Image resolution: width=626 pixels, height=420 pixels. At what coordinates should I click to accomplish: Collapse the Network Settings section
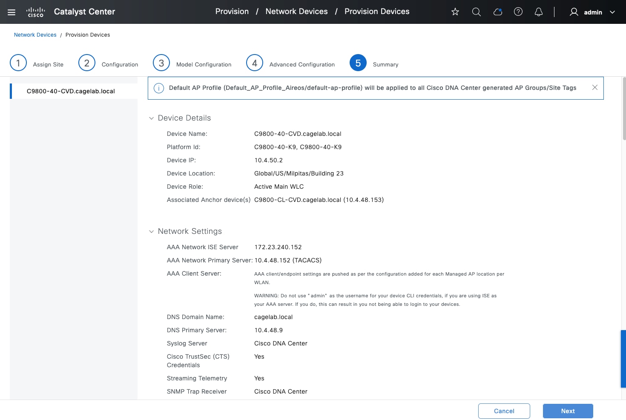(x=151, y=232)
